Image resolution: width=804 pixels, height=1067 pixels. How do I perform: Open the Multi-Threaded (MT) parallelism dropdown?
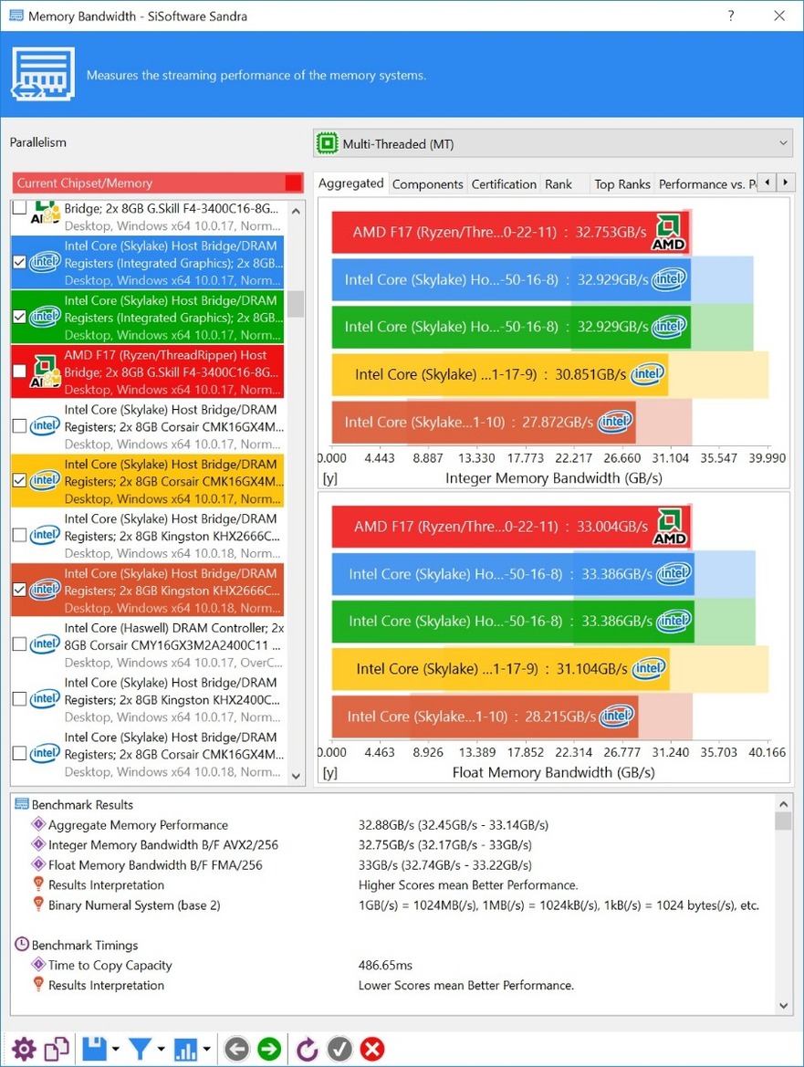(x=553, y=143)
